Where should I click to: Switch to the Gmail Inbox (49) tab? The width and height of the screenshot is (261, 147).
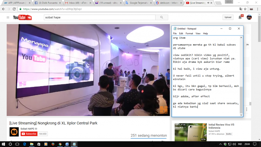[x=77, y=3]
